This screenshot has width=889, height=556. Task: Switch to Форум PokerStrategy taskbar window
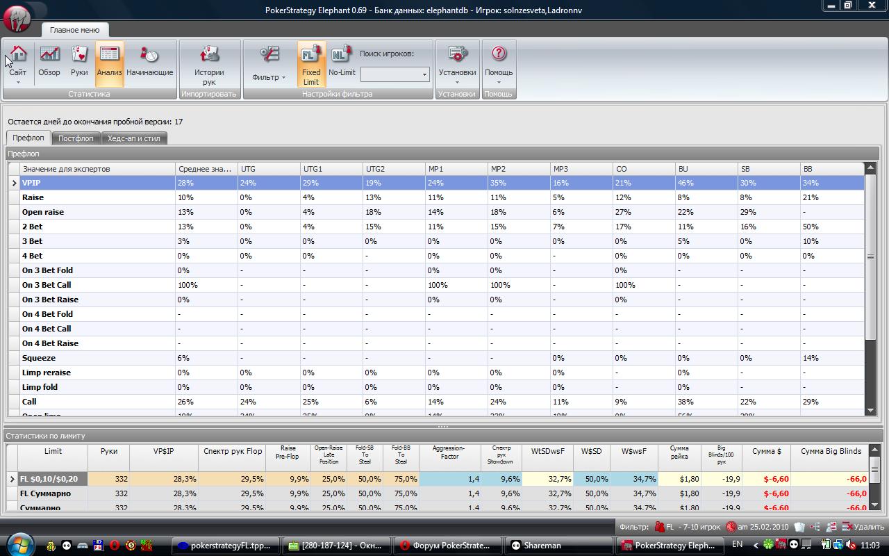click(447, 546)
